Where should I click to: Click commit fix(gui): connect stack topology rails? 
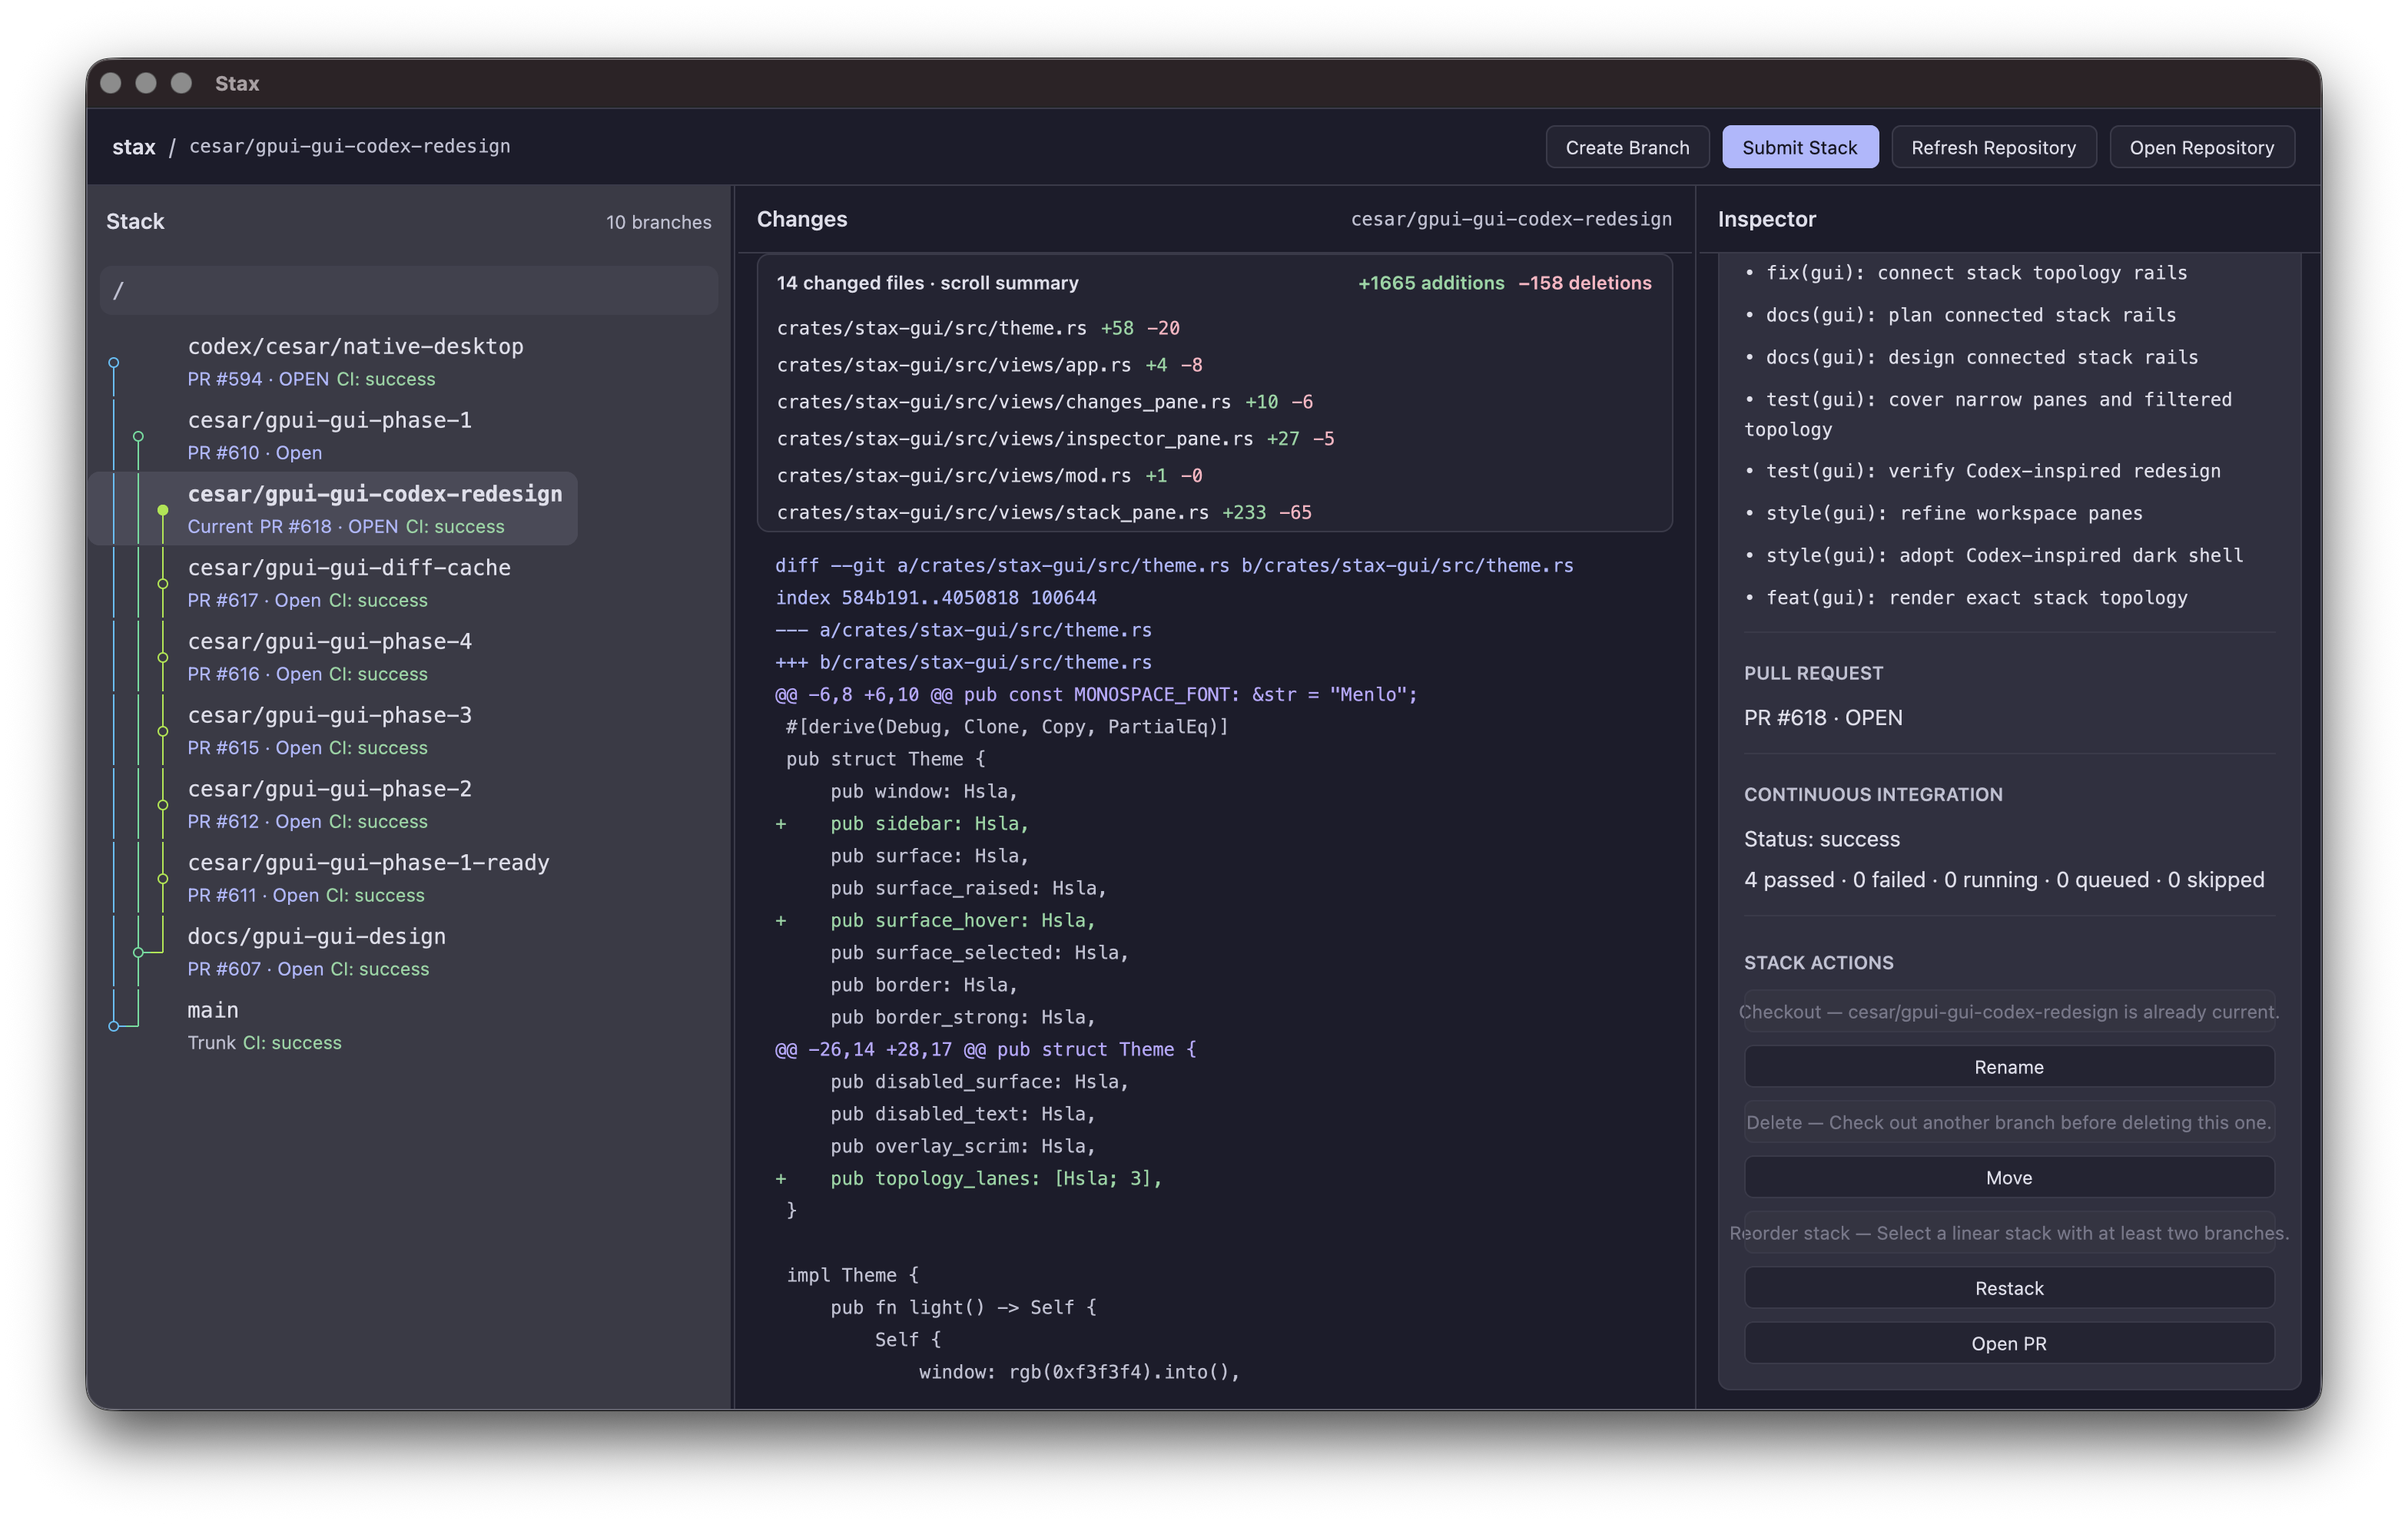point(1966,273)
